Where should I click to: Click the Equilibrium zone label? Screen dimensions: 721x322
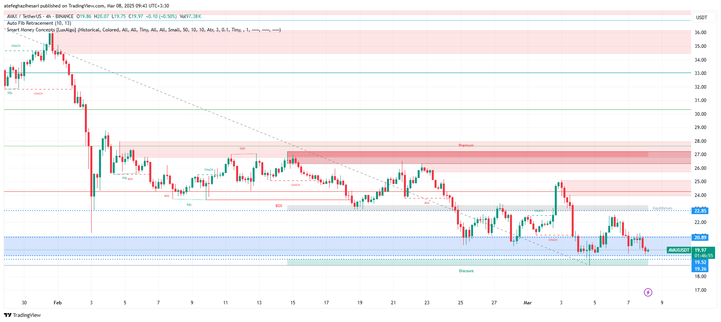tap(662, 208)
